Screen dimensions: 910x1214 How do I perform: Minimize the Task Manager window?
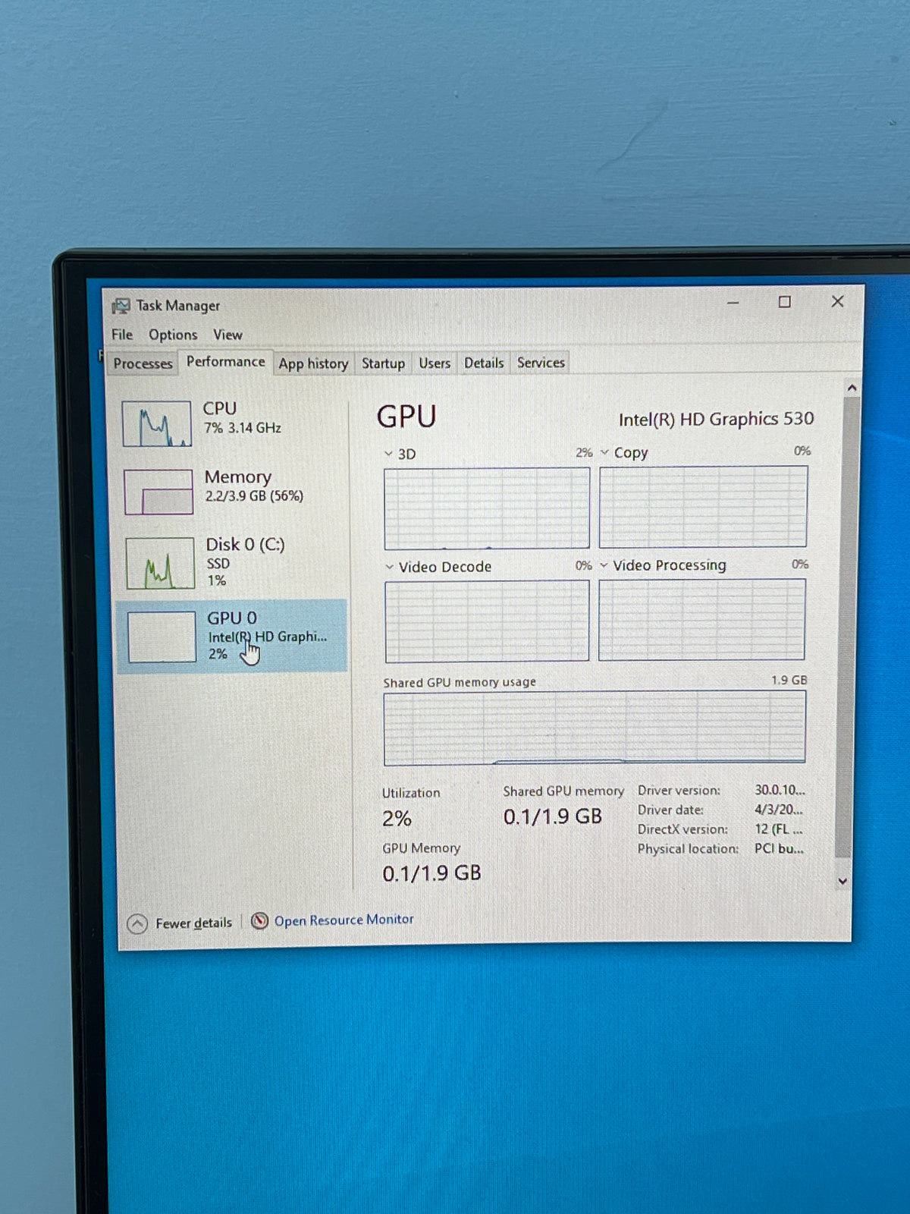coord(733,303)
